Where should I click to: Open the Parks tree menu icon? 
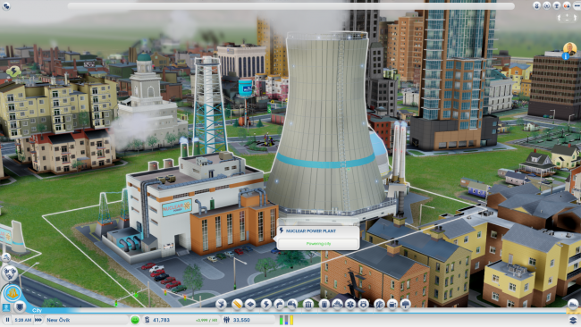pos(406,305)
